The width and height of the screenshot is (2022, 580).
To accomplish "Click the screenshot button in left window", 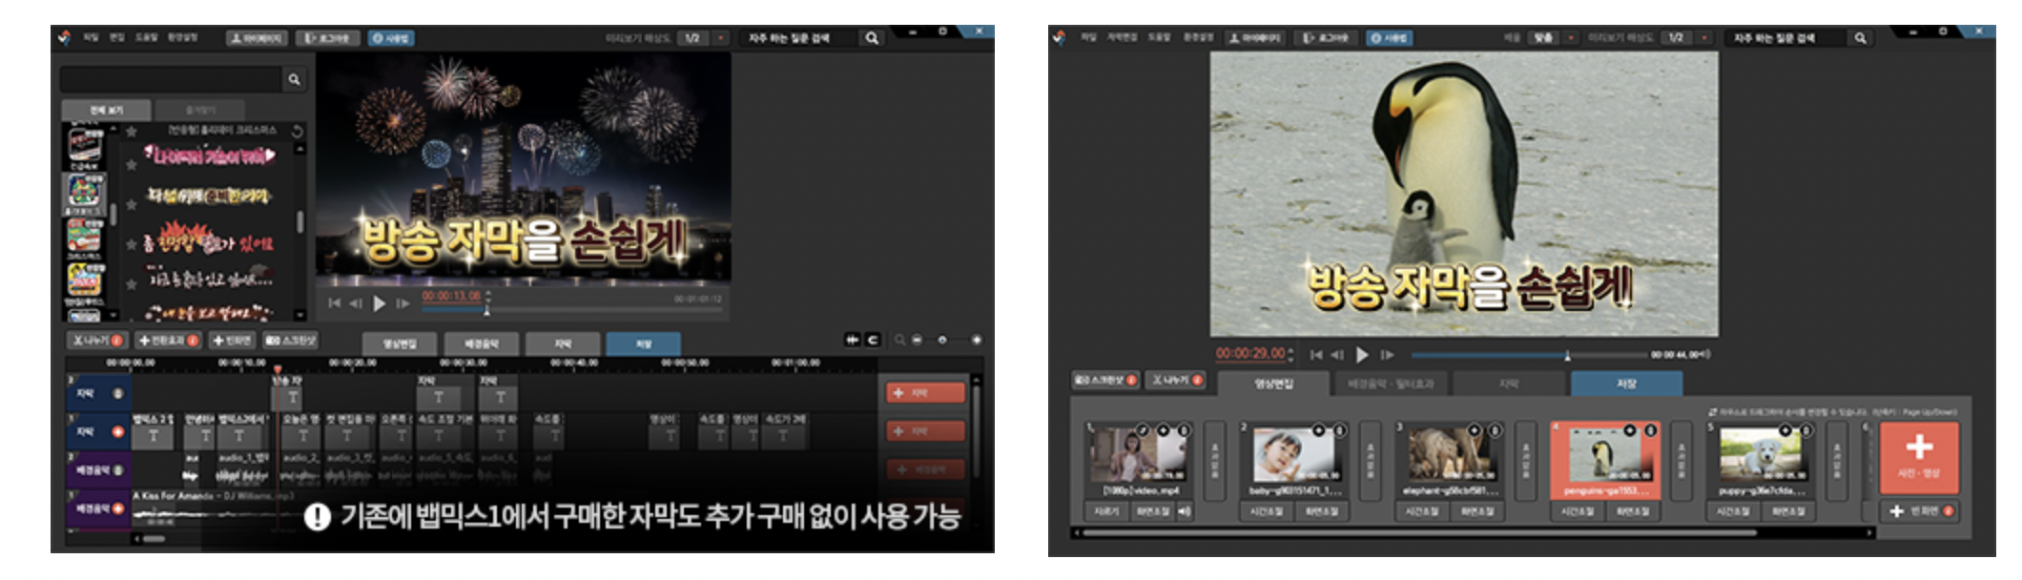I will [x=290, y=341].
